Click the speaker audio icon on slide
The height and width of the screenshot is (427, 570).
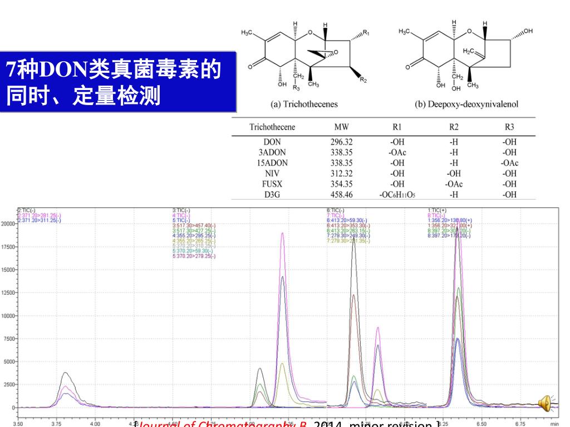547,404
